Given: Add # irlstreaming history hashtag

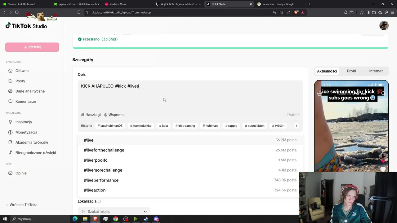Looking at the screenshot, I should (x=185, y=126).
